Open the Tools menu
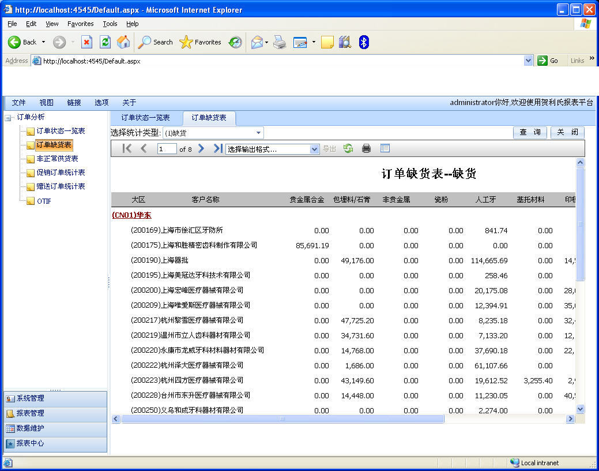This screenshot has width=599, height=471. (110, 24)
